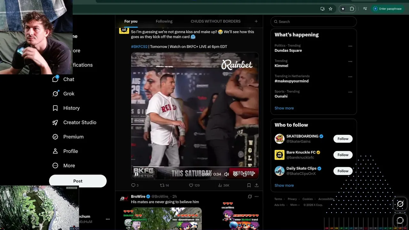Click the #BKFC92 hashtag link
409x230 pixels.
[139, 47]
